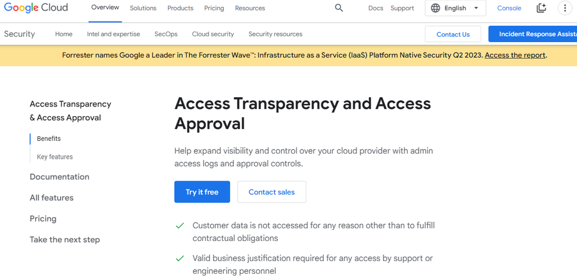Go to Security Home
Viewport: 577px width, 279px height.
click(x=63, y=34)
